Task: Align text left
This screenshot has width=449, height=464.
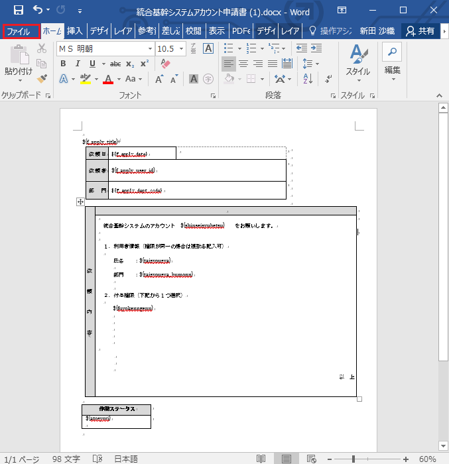Action: (229, 64)
